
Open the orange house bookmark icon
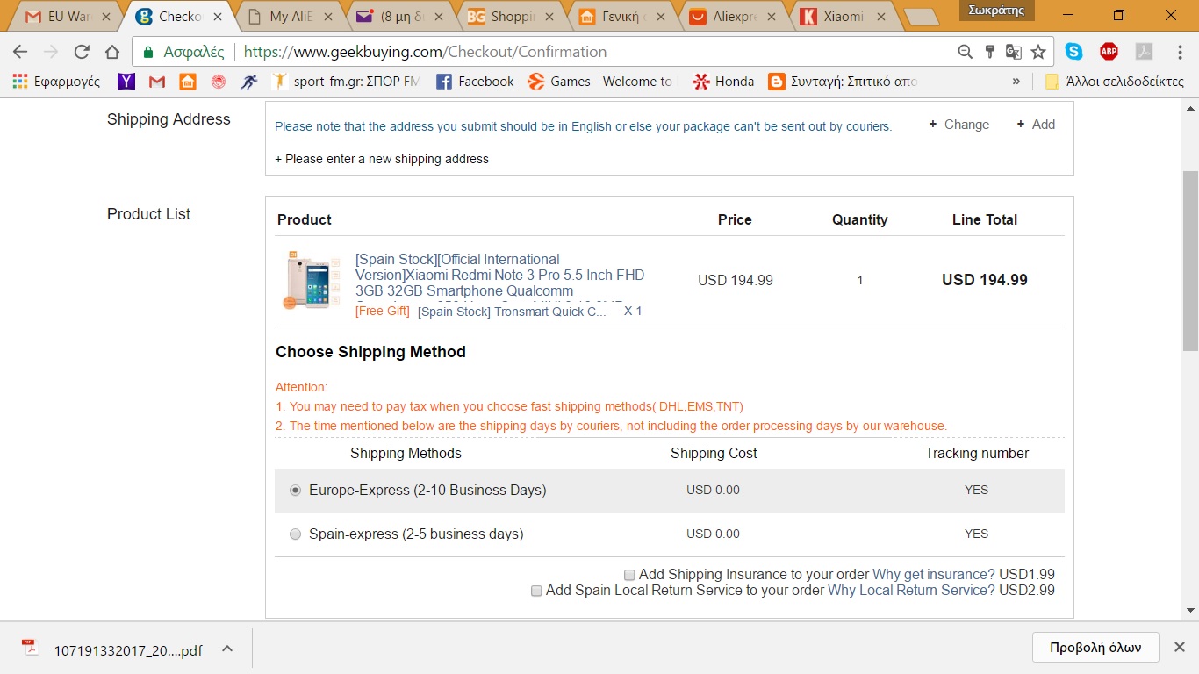click(188, 82)
